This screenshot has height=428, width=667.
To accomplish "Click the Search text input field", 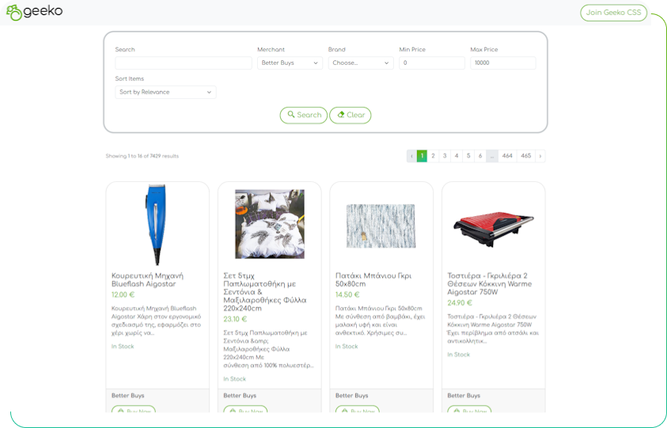I will point(183,63).
